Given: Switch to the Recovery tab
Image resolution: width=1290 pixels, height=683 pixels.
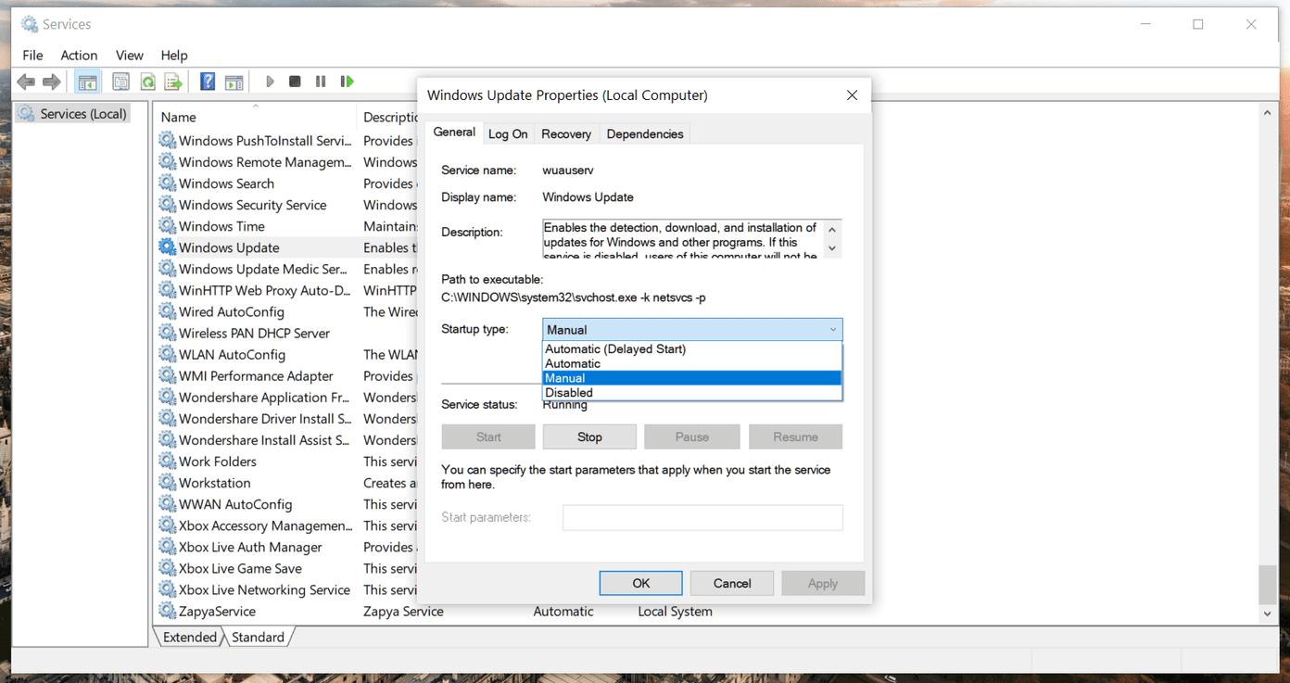Looking at the screenshot, I should pyautogui.click(x=566, y=134).
